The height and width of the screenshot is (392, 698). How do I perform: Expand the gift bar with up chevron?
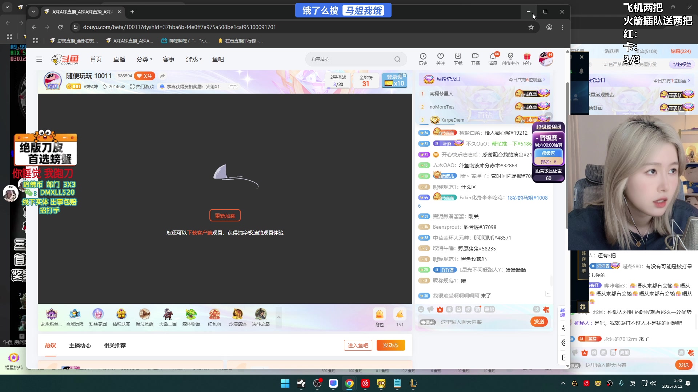pos(279,318)
